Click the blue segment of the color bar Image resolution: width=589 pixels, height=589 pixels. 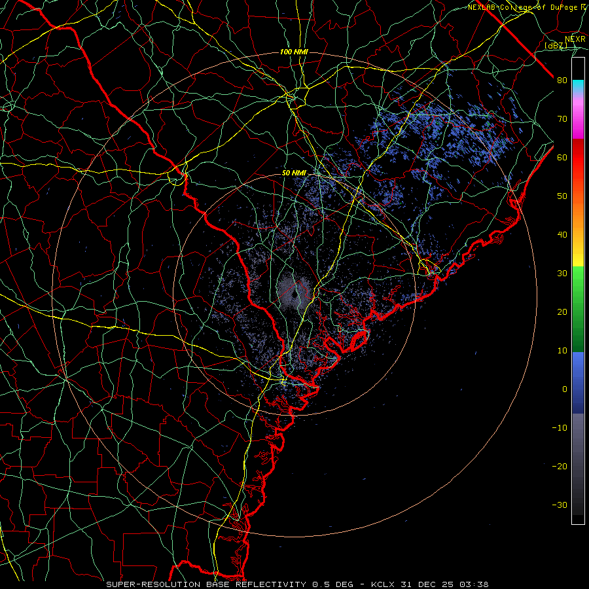coord(578,382)
